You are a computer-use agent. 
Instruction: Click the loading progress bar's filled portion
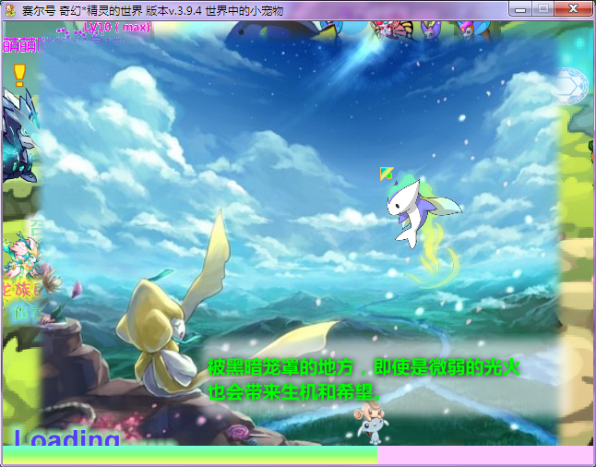(190, 455)
